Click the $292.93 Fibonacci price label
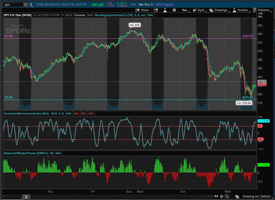The image size is (275, 200). click(x=247, y=36)
